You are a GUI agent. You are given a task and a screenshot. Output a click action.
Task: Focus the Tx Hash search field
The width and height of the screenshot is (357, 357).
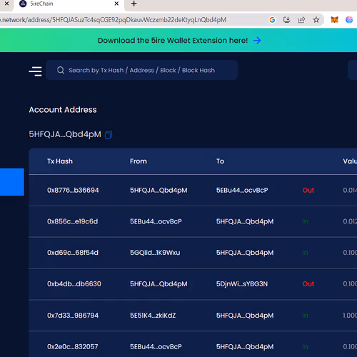pos(142,70)
